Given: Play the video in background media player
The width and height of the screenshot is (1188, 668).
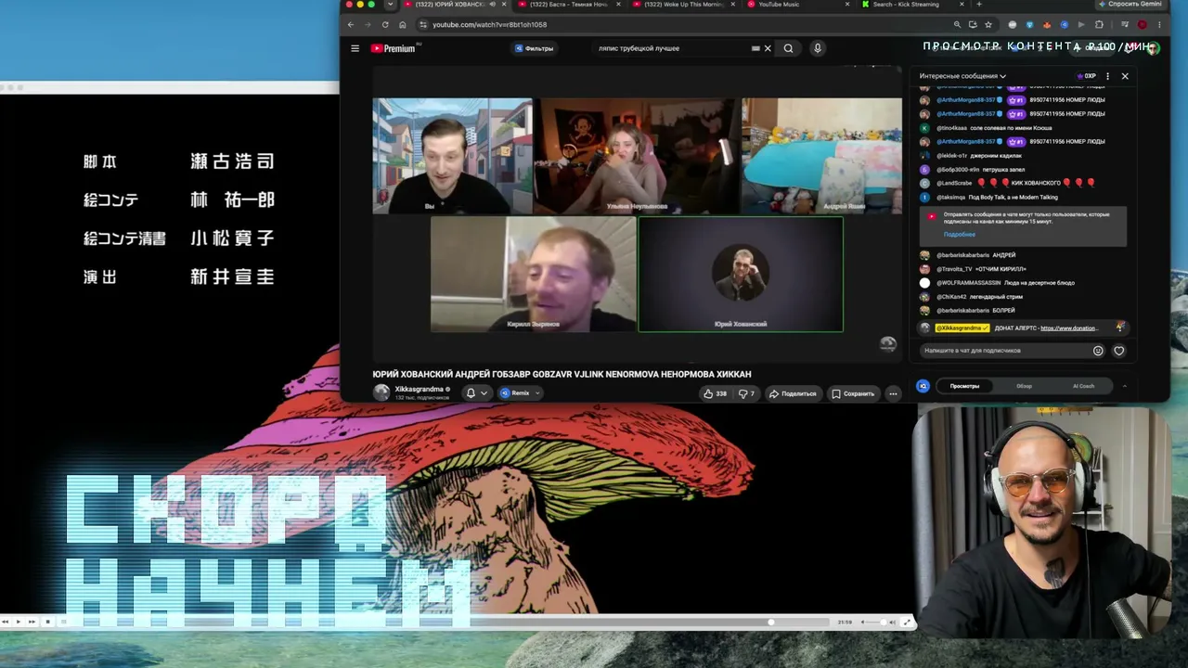Looking at the screenshot, I should coord(18,622).
